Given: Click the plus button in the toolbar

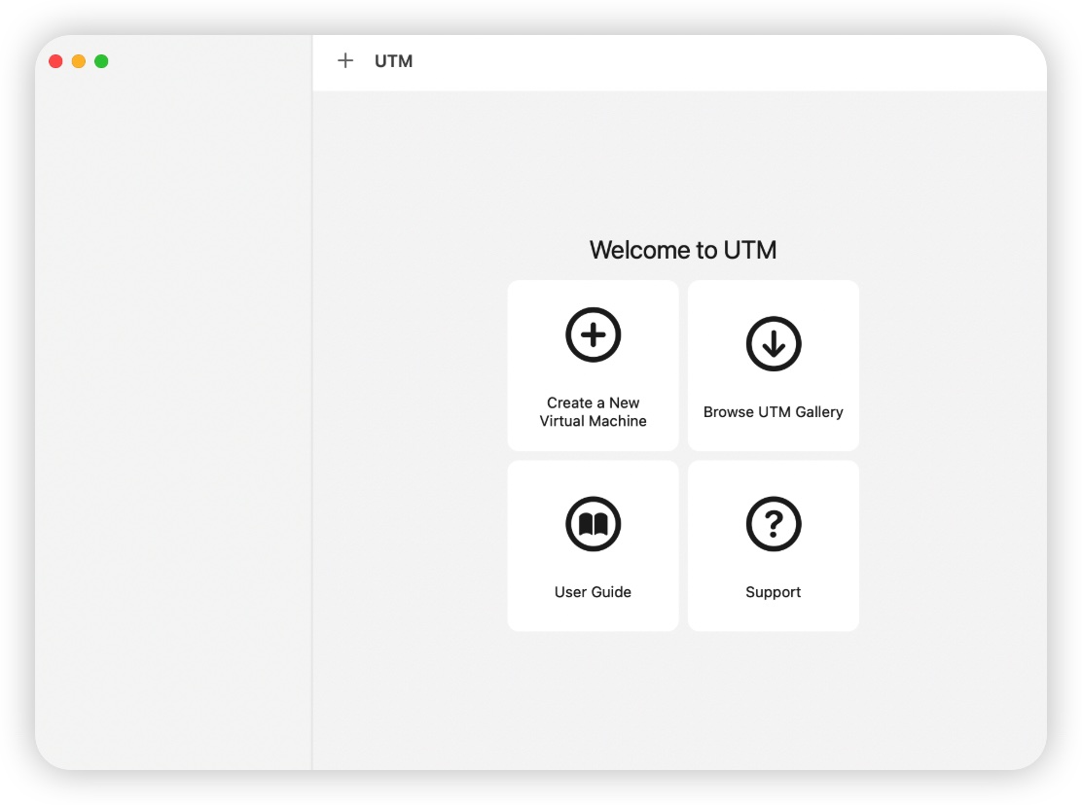Looking at the screenshot, I should (x=345, y=60).
